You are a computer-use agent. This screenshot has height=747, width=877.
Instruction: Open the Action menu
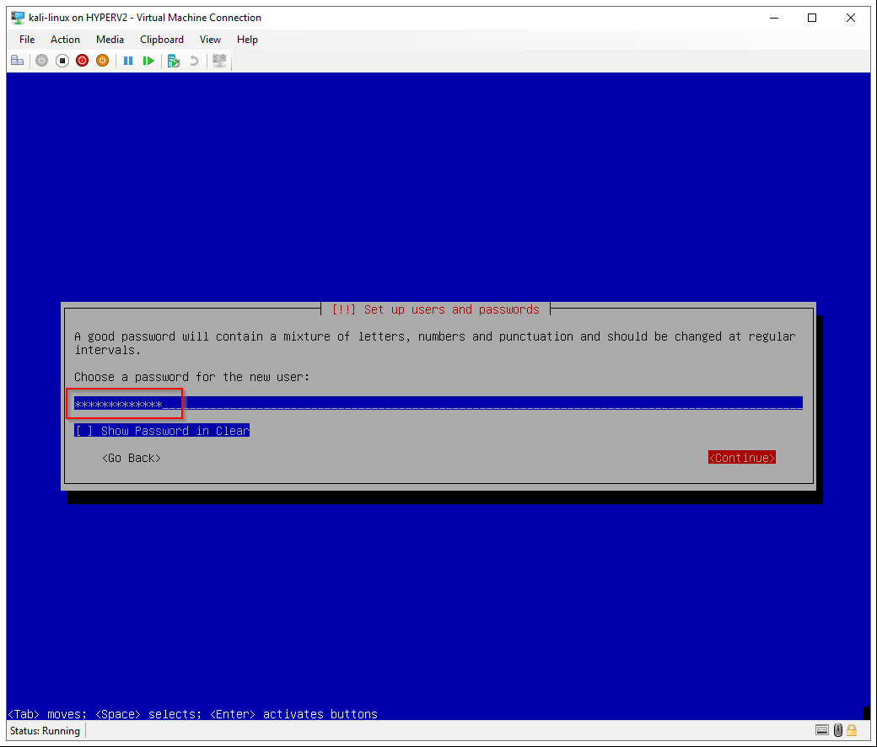click(65, 40)
